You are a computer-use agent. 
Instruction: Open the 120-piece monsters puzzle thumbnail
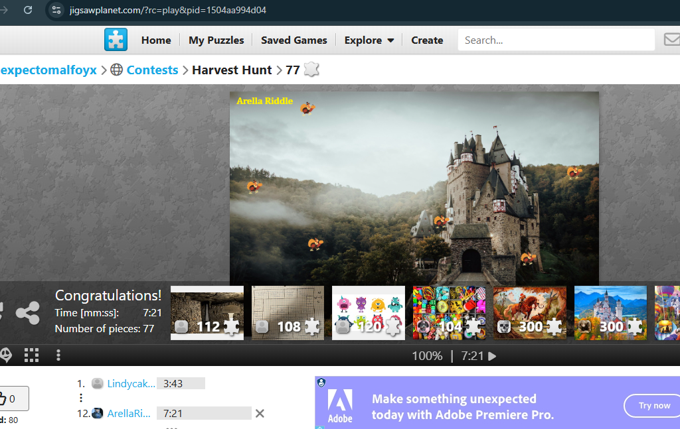(x=368, y=312)
